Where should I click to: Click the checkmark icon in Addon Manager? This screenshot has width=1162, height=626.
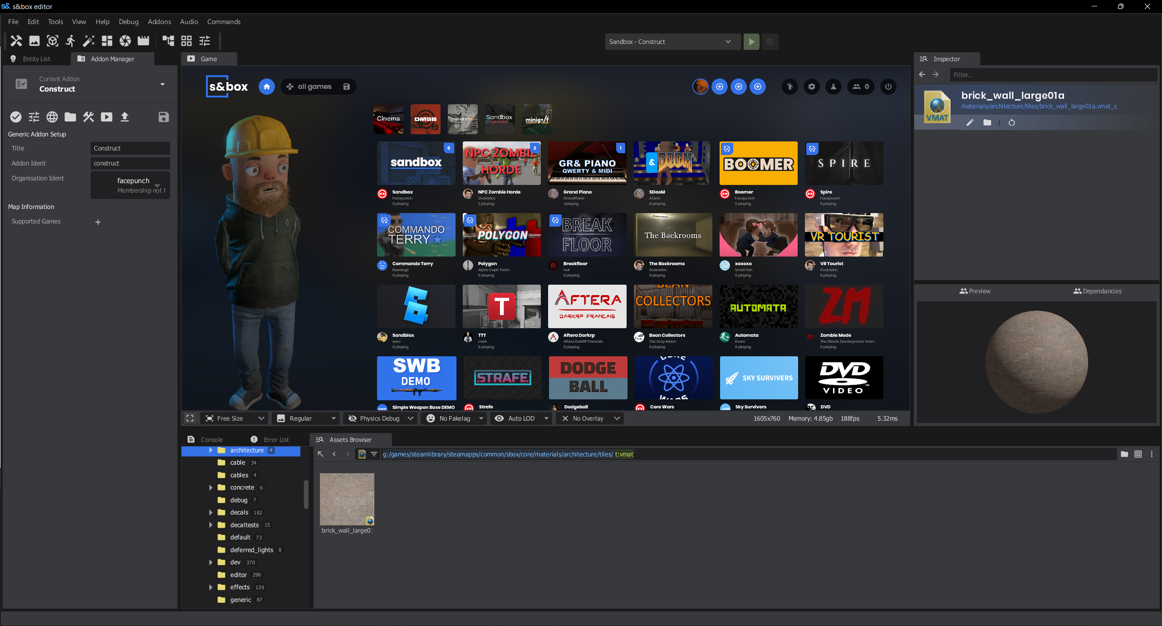(x=16, y=117)
